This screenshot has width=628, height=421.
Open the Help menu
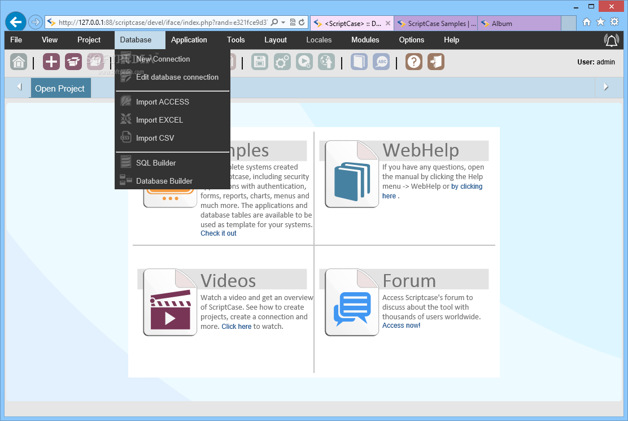click(x=451, y=40)
